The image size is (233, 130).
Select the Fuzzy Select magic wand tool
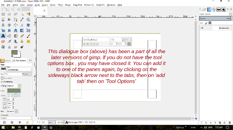[22, 14]
